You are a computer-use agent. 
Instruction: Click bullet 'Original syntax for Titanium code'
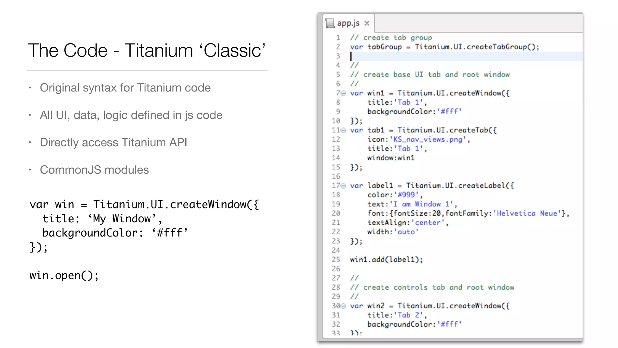(125, 88)
